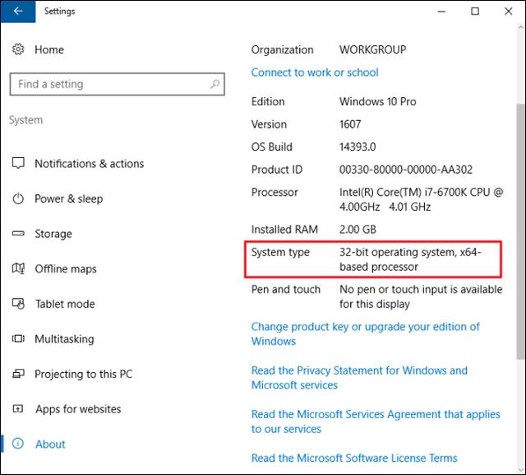
Task: Click the Power & sleep icon
Action: (x=18, y=199)
